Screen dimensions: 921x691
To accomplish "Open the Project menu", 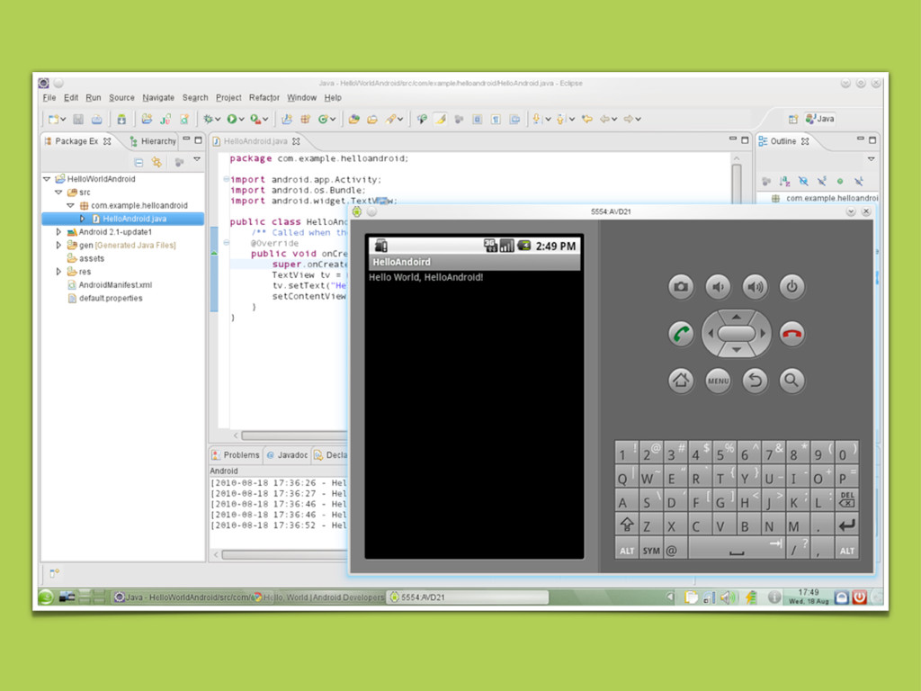I will 228,97.
